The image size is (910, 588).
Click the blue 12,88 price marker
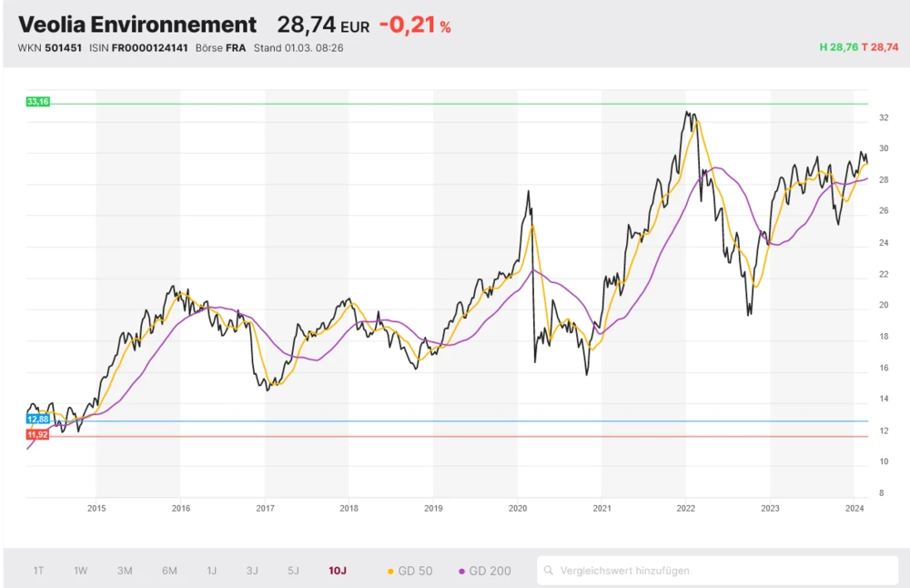click(38, 419)
